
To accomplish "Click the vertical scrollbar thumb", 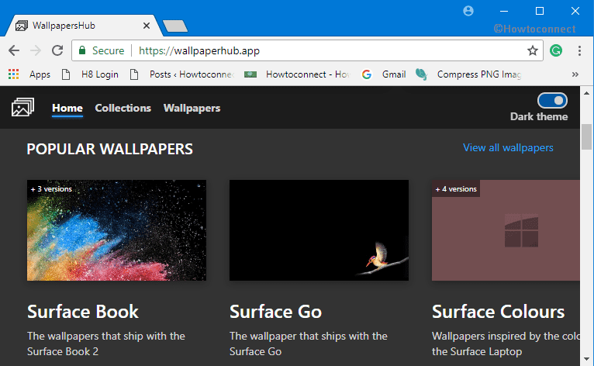I will pos(586,136).
